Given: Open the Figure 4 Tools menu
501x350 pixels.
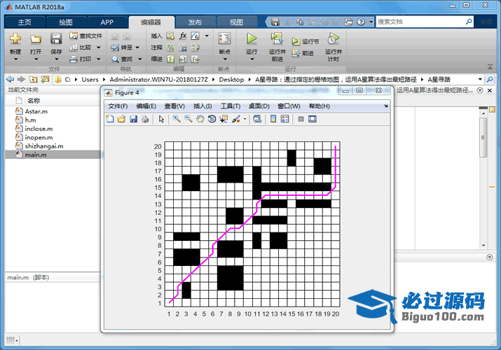Looking at the screenshot, I should [231, 106].
